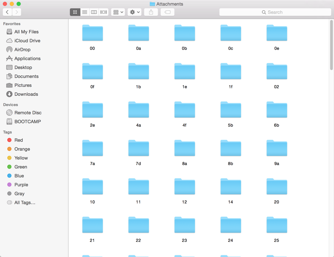Viewport: 334px width, 257px height.
Task: Show All Tags in the sidebar
Action: point(25,202)
